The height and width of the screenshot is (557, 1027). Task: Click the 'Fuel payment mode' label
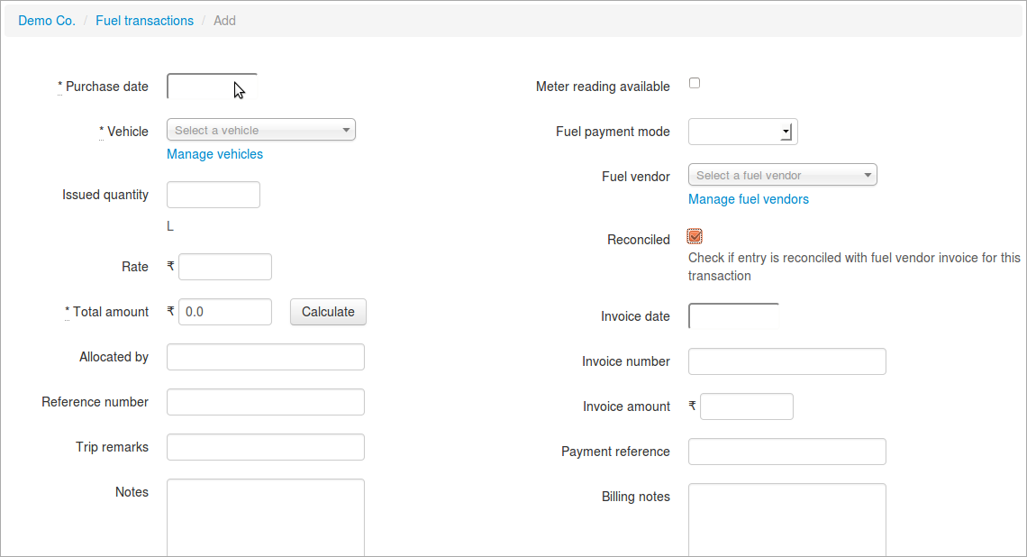point(613,132)
